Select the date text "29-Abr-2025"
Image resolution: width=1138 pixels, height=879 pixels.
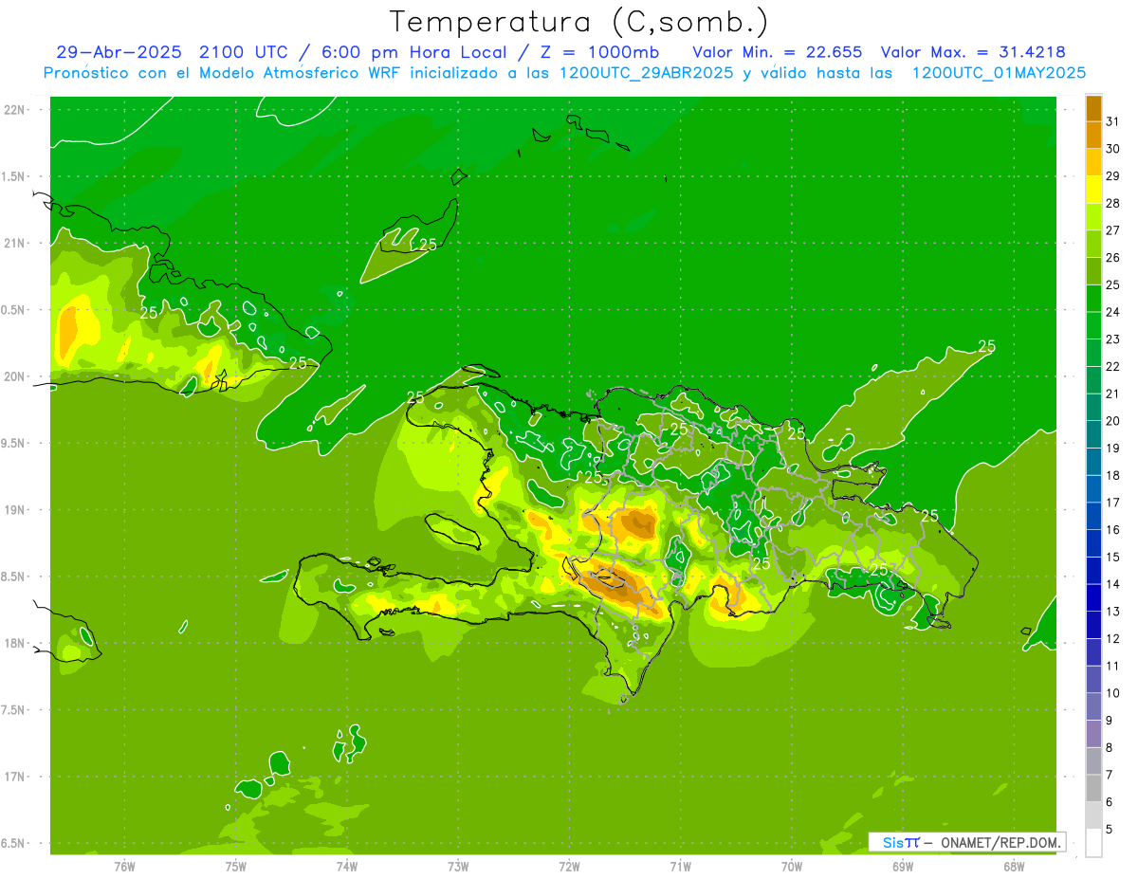click(x=119, y=52)
